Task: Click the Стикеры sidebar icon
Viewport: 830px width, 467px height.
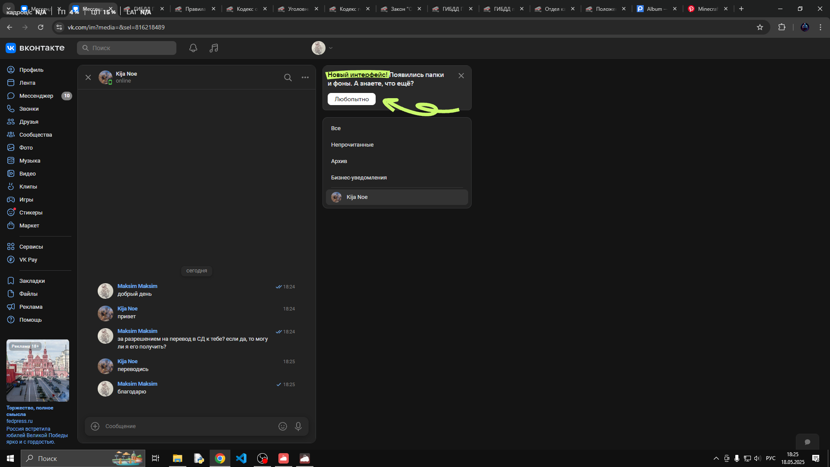Action: click(x=11, y=212)
